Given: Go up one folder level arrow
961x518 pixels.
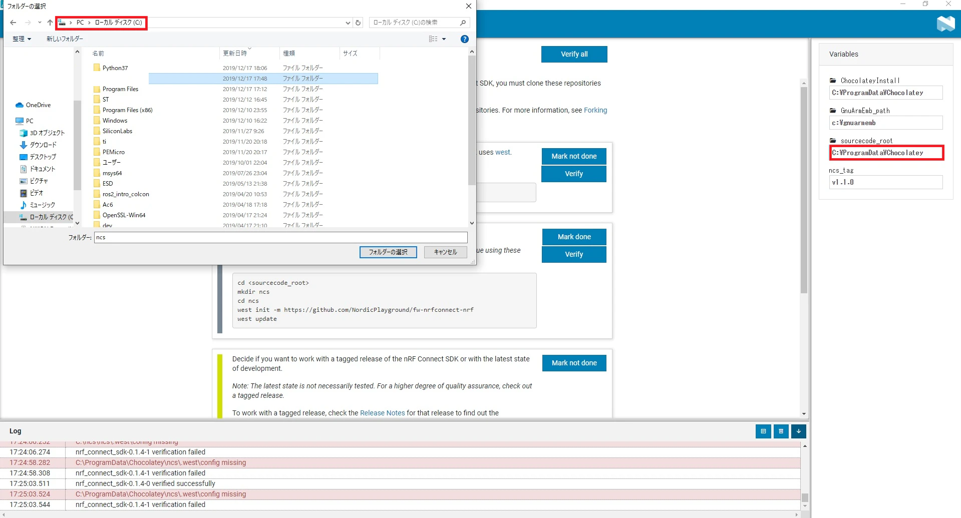Looking at the screenshot, I should pos(50,23).
